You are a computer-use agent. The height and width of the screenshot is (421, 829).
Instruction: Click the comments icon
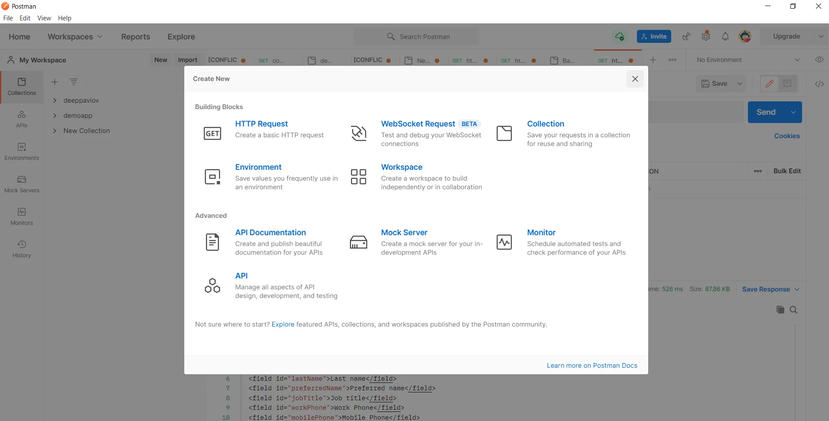[787, 84]
